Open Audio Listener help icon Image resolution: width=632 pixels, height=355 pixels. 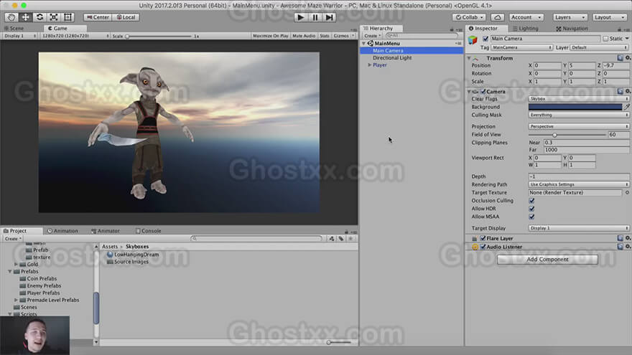pyautogui.click(x=620, y=247)
